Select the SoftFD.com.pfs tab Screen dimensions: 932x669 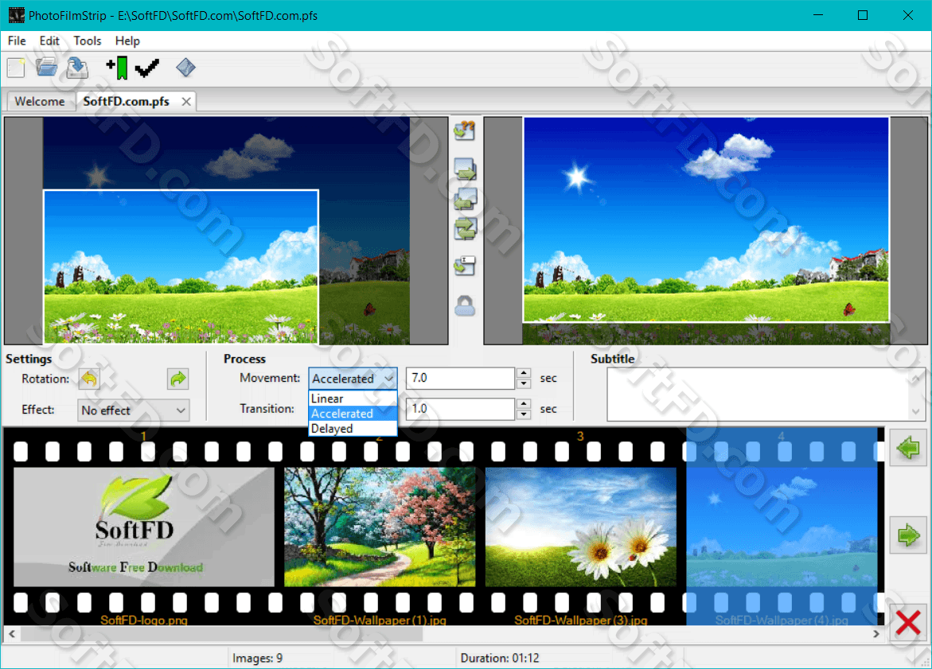(x=126, y=102)
